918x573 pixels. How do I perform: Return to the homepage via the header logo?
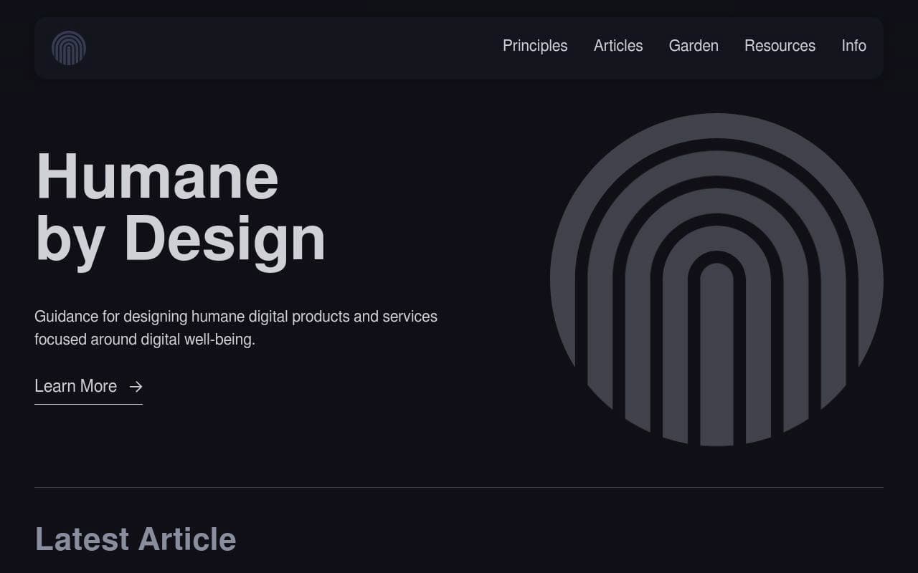pyautogui.click(x=70, y=48)
